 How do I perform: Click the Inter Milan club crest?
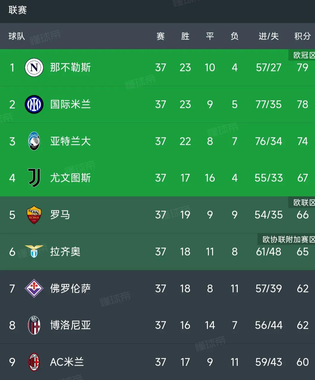click(34, 104)
